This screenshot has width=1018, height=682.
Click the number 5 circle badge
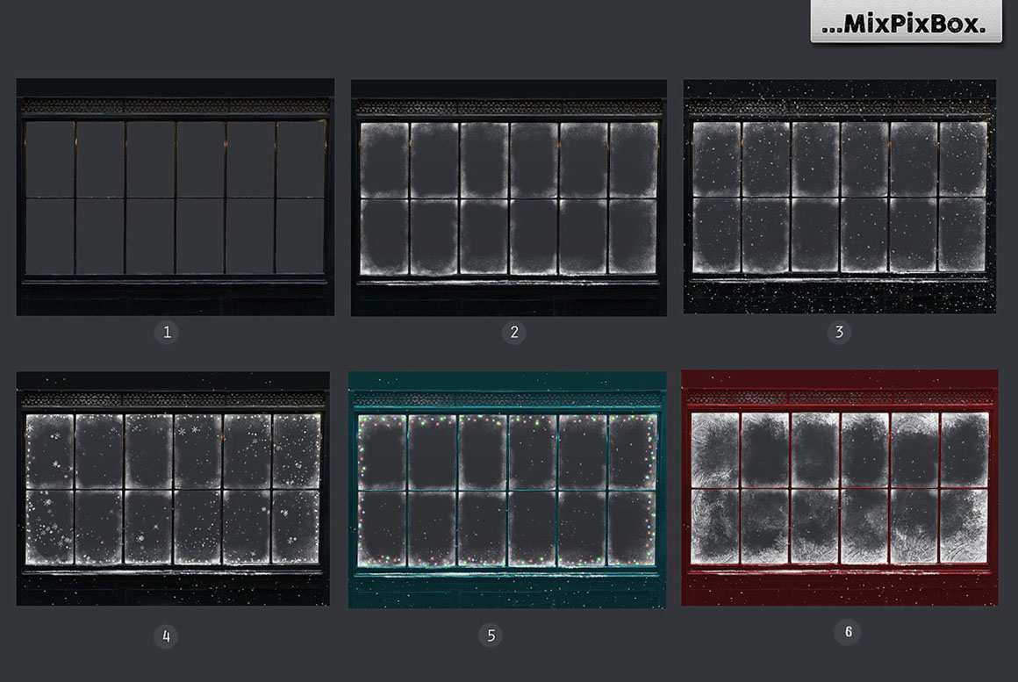pos(491,635)
